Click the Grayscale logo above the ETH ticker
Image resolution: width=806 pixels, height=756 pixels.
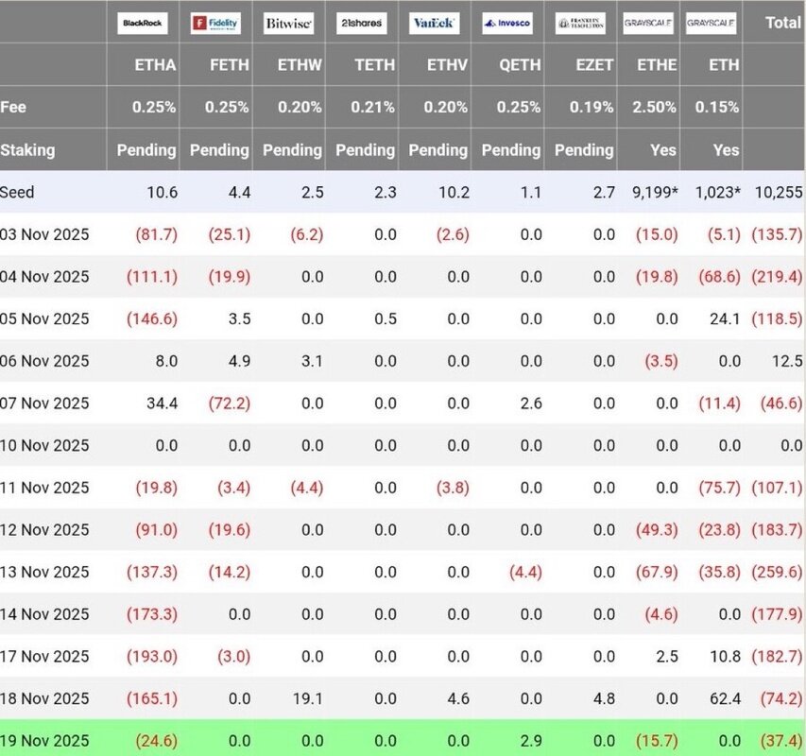click(x=712, y=23)
